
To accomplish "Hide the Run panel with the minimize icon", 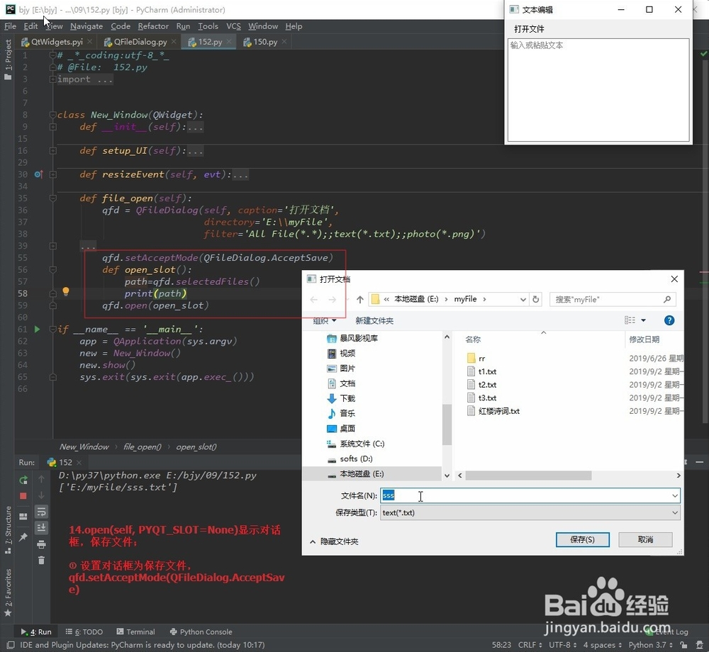I will (x=700, y=462).
